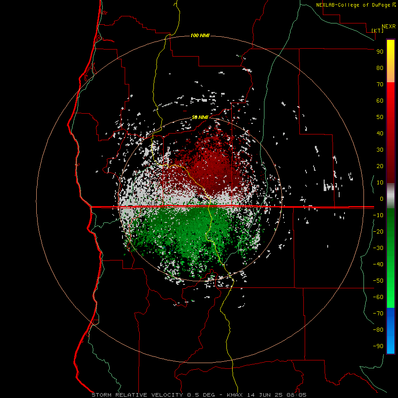Viewport: 398px width, 398px height.
Task: Click the 0.5 DEG elevation angle text
Action: pos(201,395)
